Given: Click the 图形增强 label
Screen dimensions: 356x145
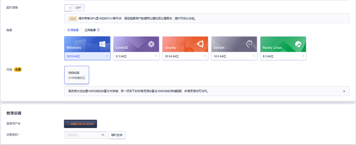Looking at the screenshot, I should [12, 8].
